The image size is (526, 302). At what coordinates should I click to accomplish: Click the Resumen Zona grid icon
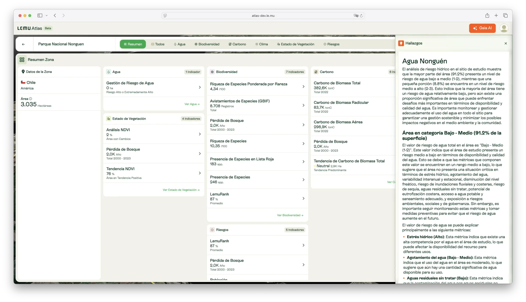[22, 60]
